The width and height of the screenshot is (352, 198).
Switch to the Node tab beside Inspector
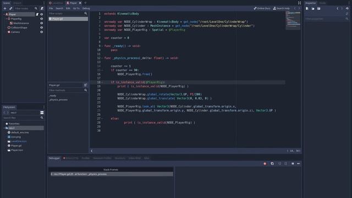click(x=323, y=3)
